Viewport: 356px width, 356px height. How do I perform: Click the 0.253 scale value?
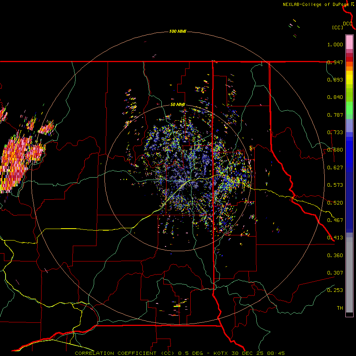pyautogui.click(x=335, y=290)
